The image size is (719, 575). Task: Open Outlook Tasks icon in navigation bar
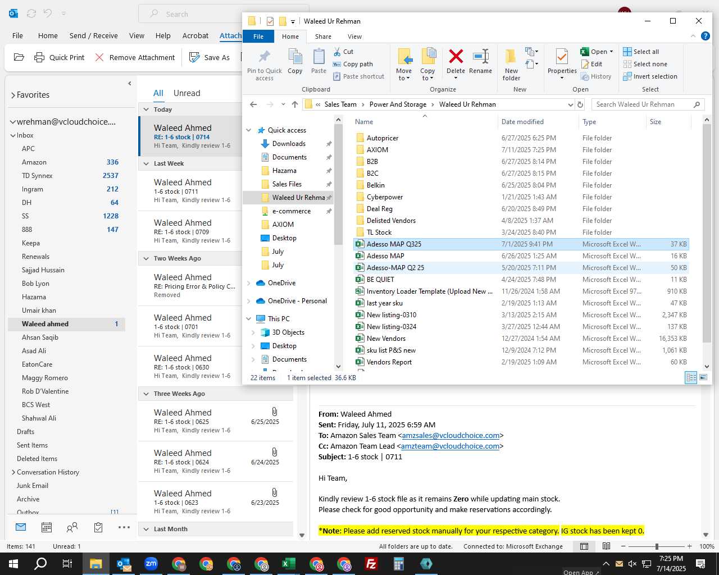click(98, 527)
